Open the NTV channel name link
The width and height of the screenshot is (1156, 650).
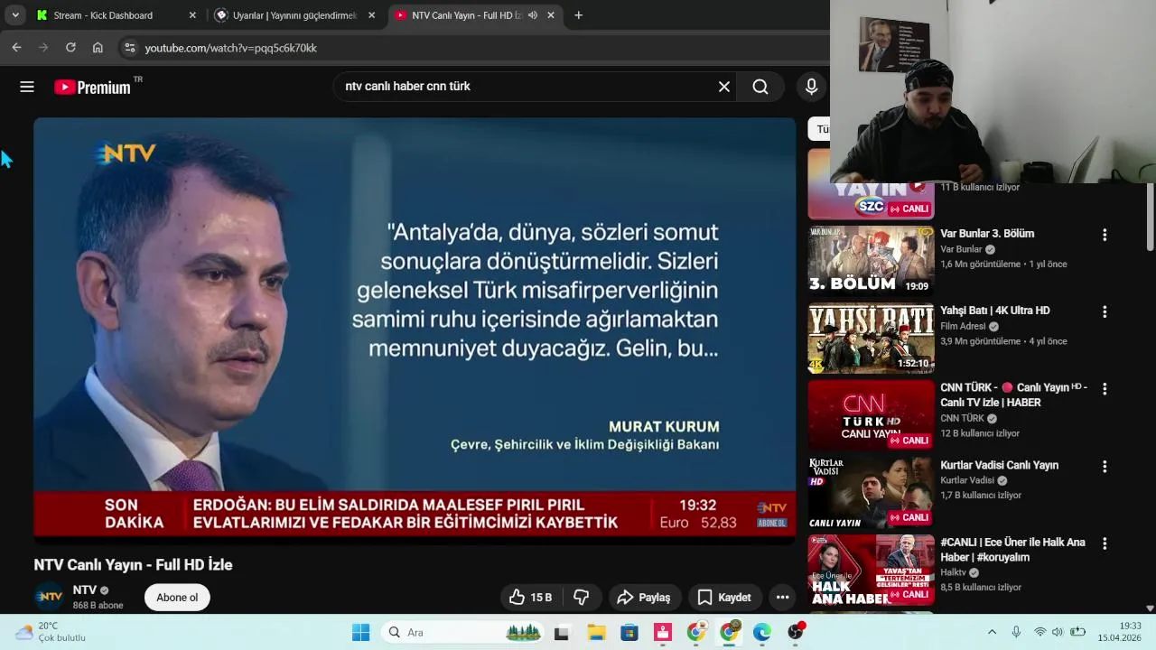tap(85, 590)
